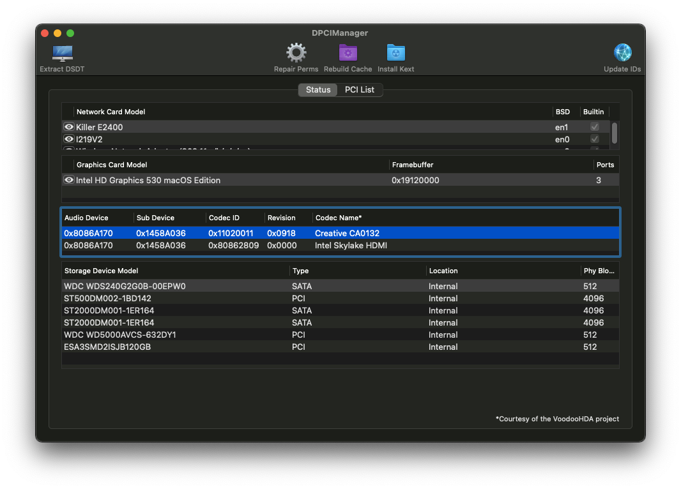Uncheck the Builtin box on the third network row
Image resolution: width=681 pixels, height=489 pixels.
[595, 149]
